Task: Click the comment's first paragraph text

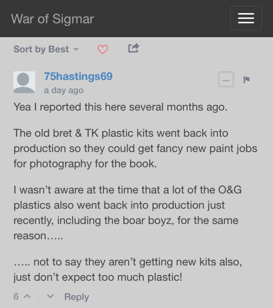Action: point(120,107)
